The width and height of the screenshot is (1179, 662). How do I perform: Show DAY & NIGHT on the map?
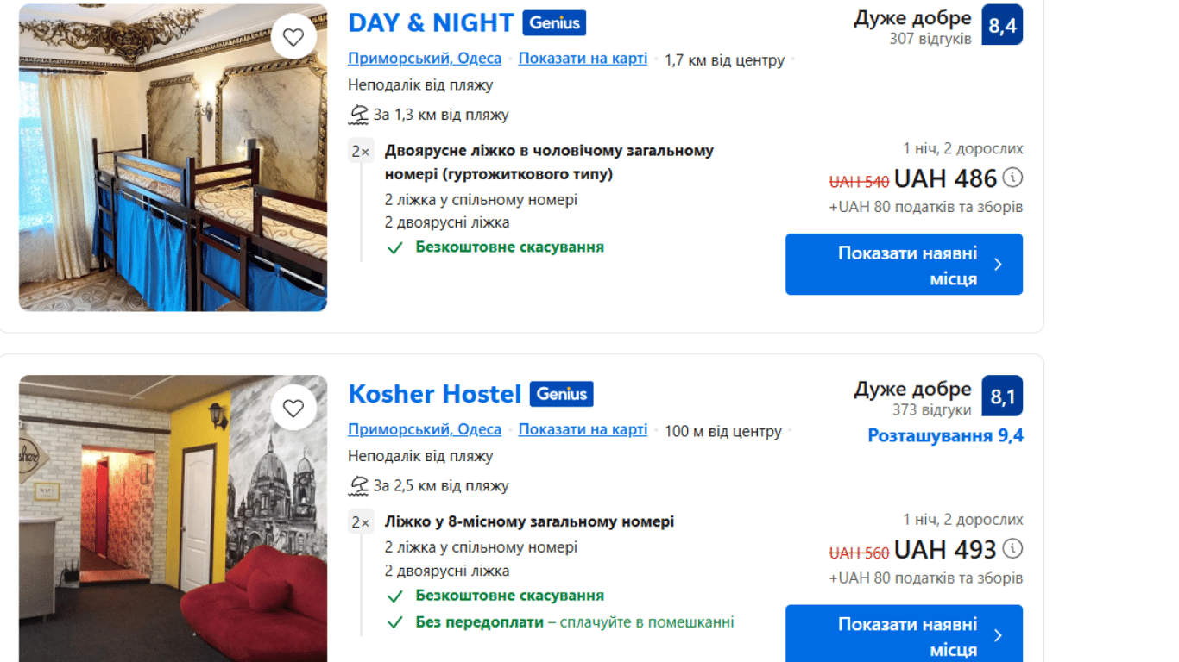coord(583,59)
